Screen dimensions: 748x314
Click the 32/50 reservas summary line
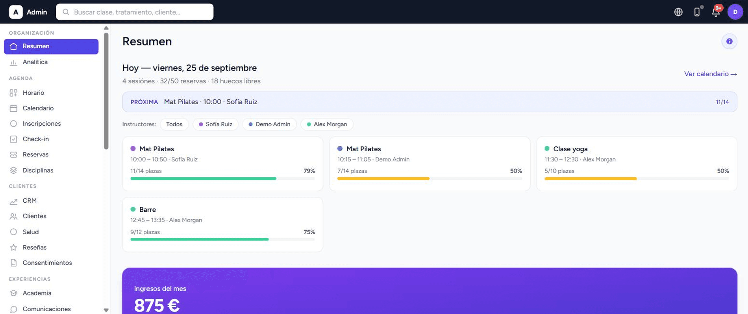[191, 81]
